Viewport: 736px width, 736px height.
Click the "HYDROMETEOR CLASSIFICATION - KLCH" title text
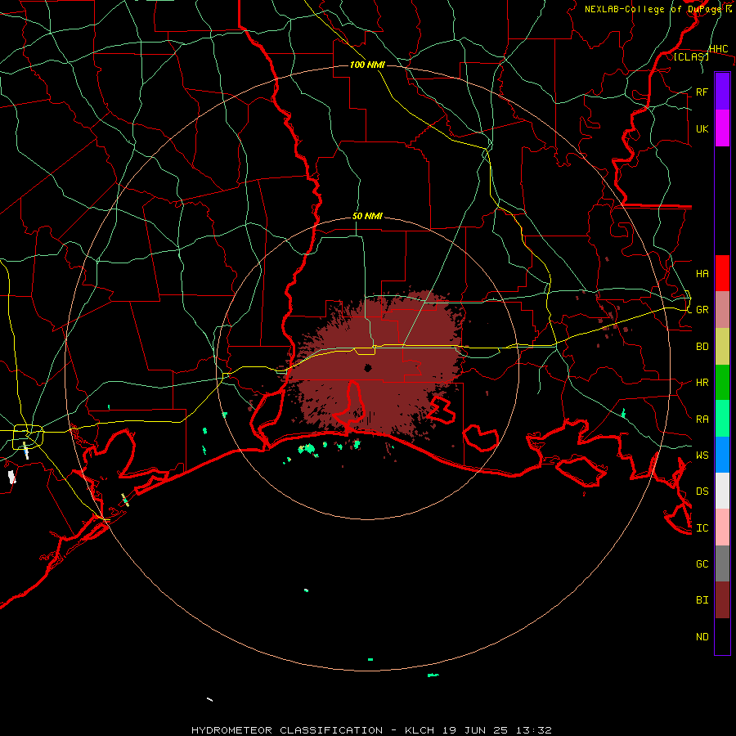pos(310,730)
